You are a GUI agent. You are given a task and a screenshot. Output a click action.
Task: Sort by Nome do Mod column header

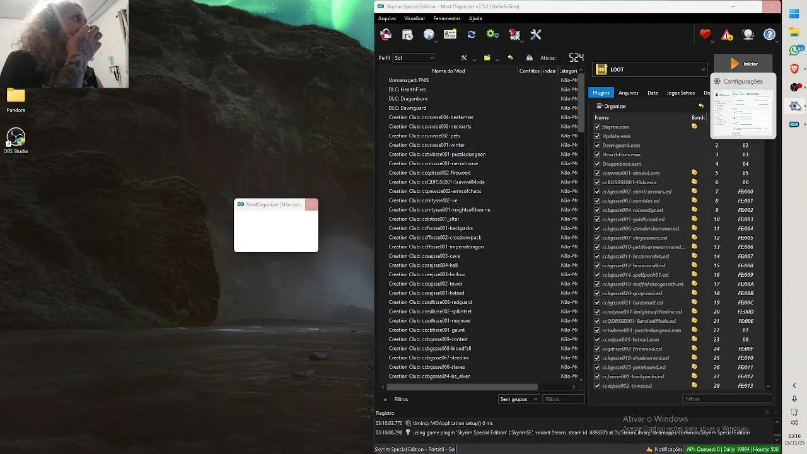[448, 71]
